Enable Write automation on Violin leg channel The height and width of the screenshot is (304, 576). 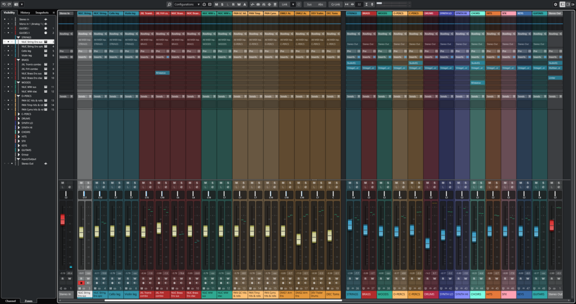[x=135, y=279]
